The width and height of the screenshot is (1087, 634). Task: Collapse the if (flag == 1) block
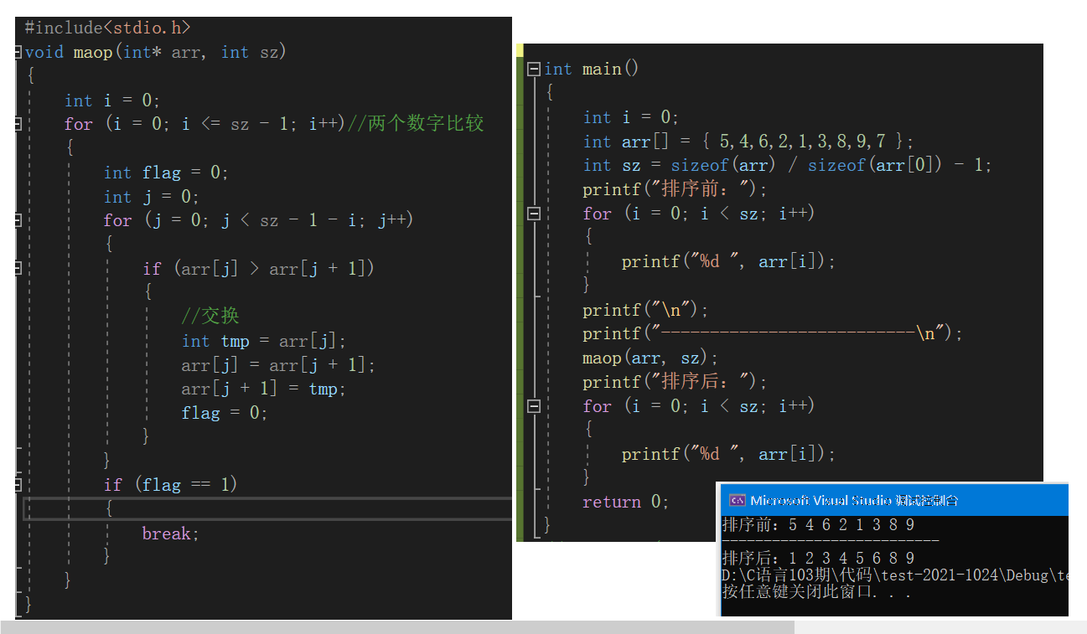pos(17,484)
